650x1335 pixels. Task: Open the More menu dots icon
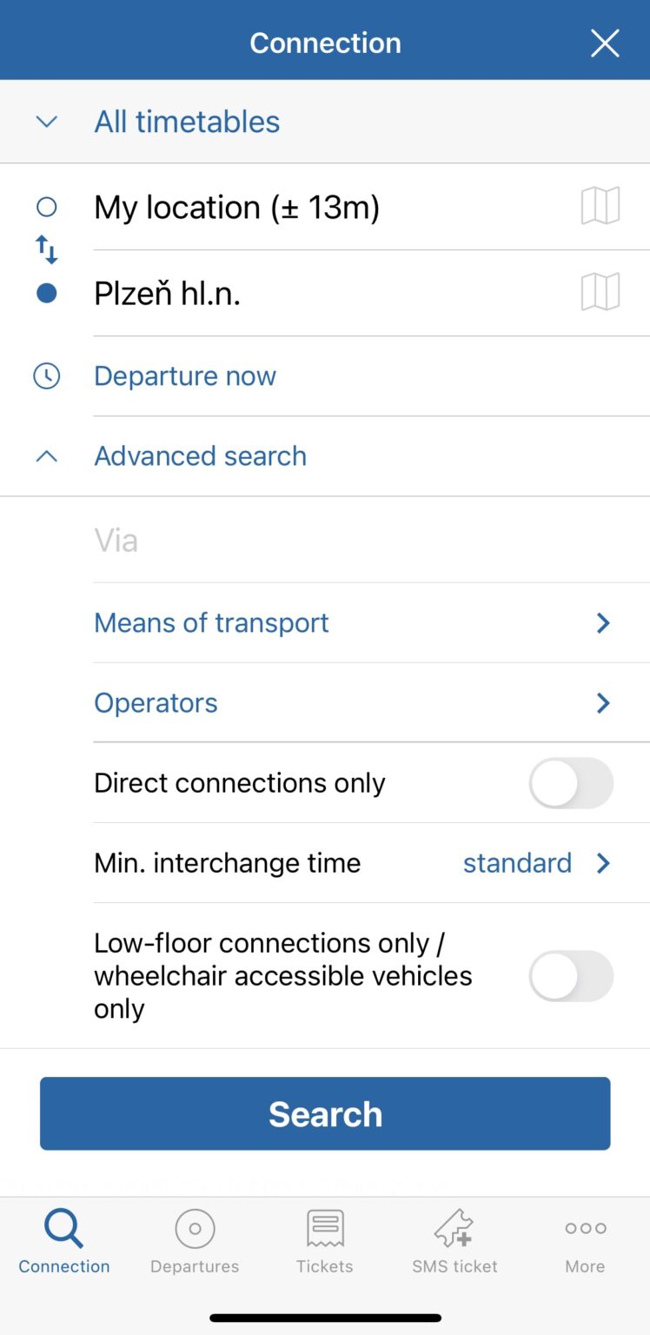pos(586,1228)
